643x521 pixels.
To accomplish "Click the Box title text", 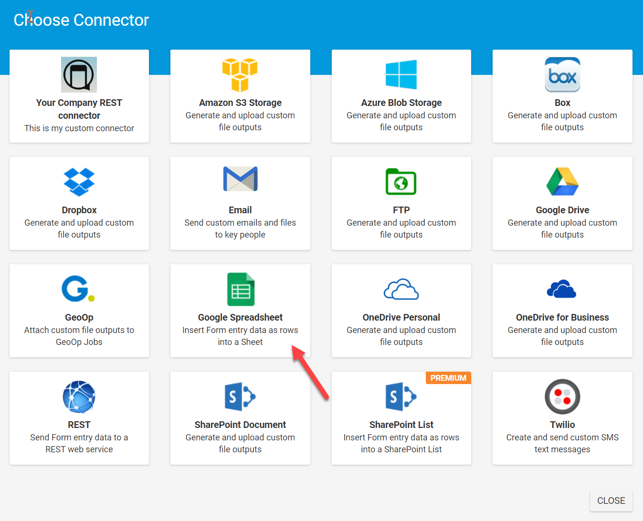I will [562, 103].
